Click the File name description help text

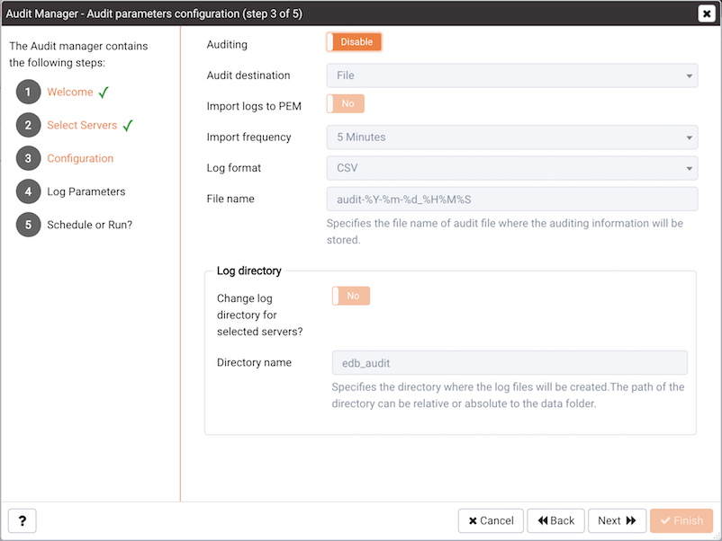[505, 232]
